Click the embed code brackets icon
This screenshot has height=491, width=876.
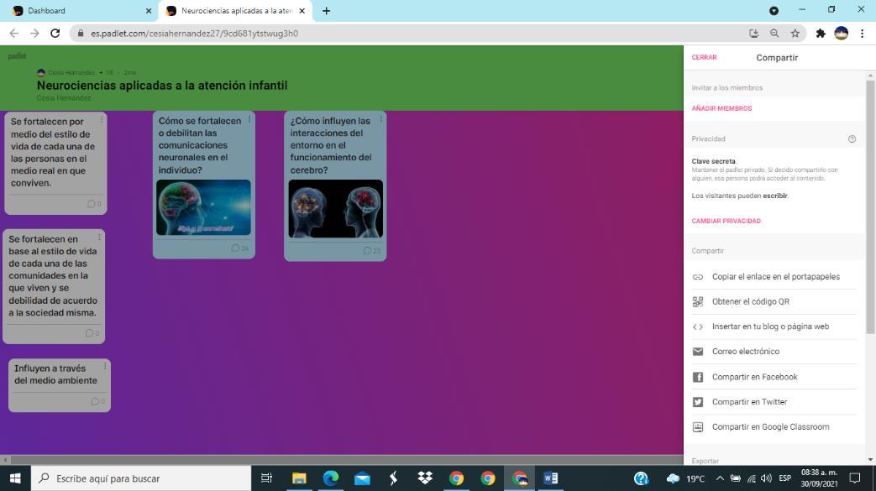pyautogui.click(x=698, y=326)
